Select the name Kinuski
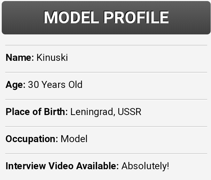The height and width of the screenshot is (180, 211). (52, 58)
